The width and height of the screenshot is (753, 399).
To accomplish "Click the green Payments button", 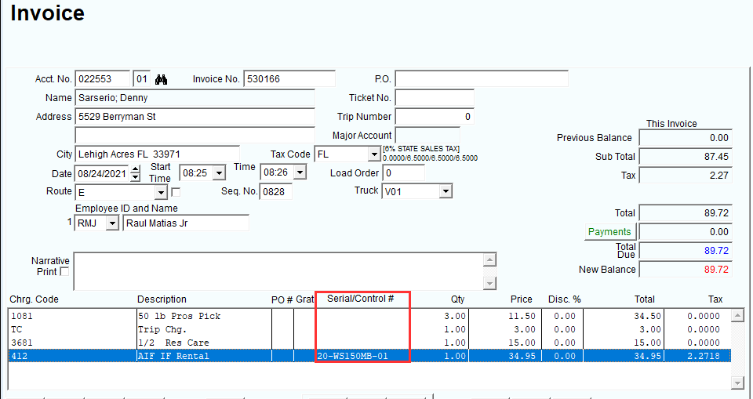I will (609, 232).
